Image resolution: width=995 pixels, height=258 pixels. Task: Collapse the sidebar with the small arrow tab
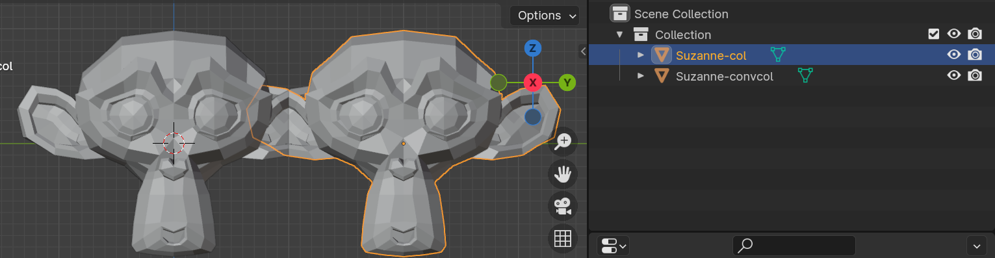[582, 51]
